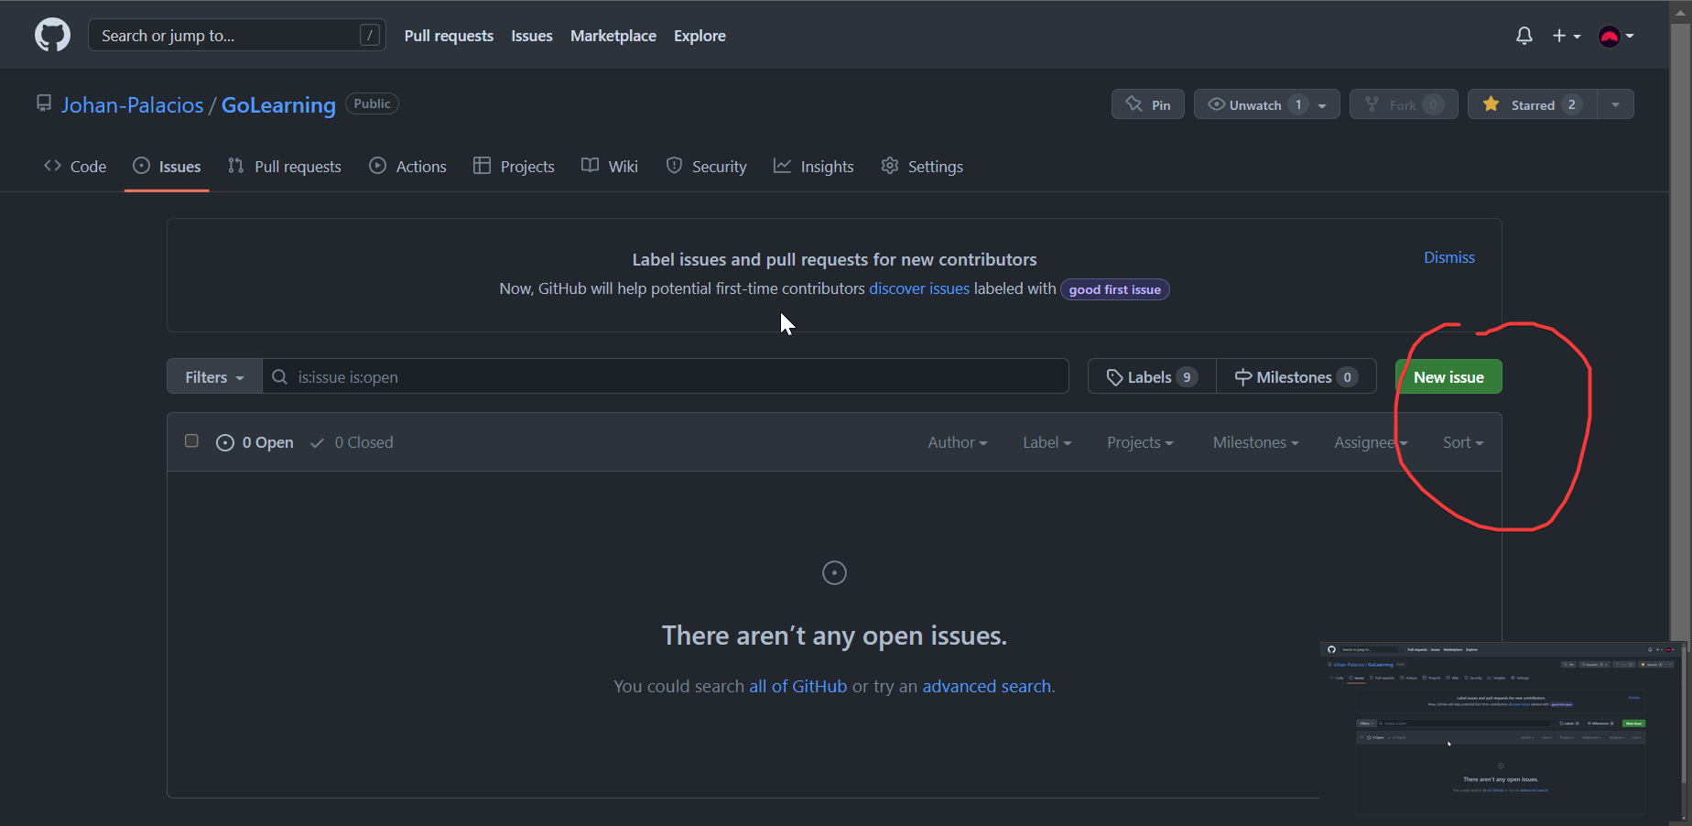Open the advanced search link
The height and width of the screenshot is (826, 1692).
pos(987,686)
